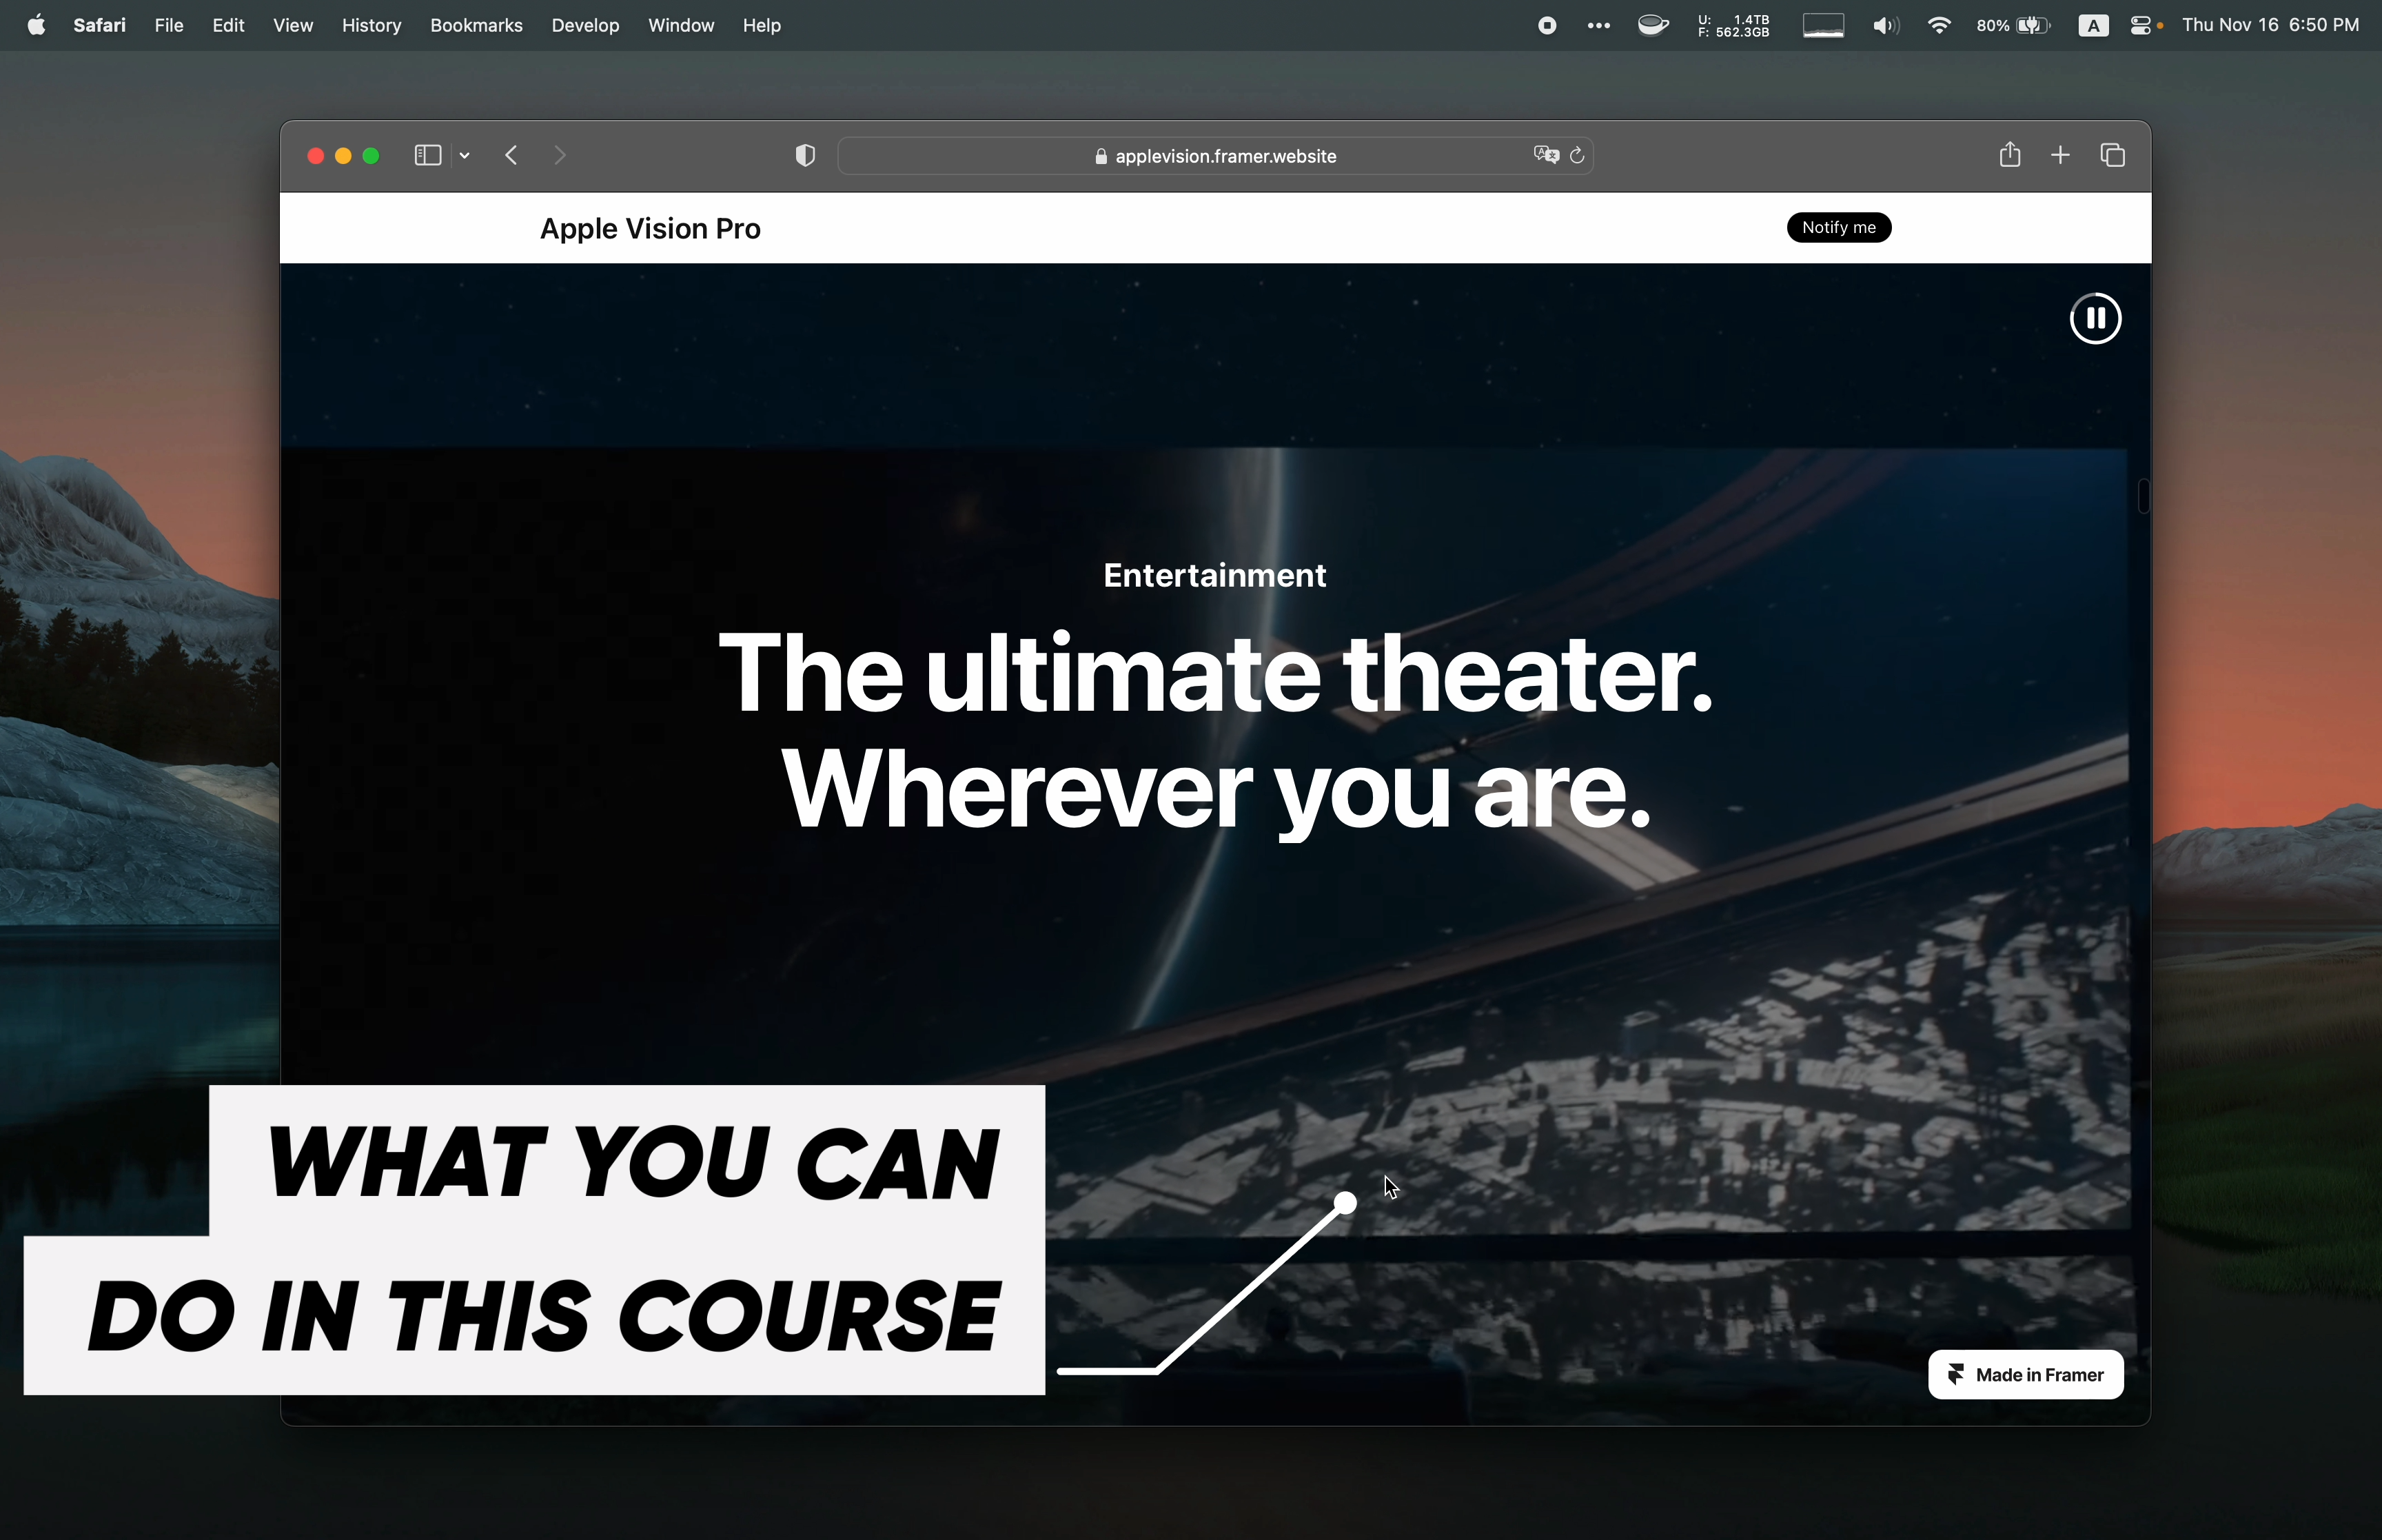Expand the tab group dropdown arrow
The height and width of the screenshot is (1540, 2382).
tap(465, 155)
